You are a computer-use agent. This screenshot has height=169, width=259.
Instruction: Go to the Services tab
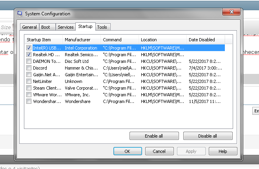click(x=66, y=27)
